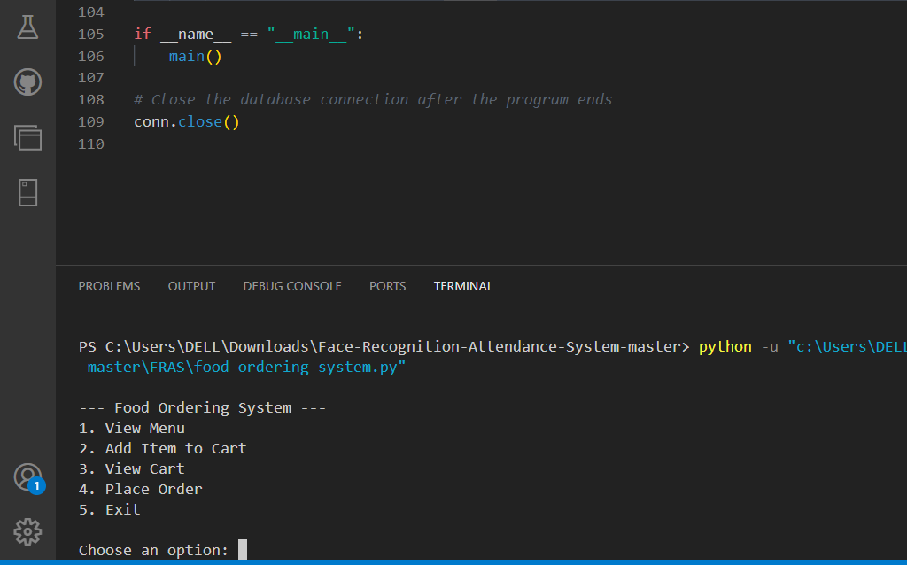907x565 pixels.
Task: Click '1. View Menu' in the terminal output
Action: pos(132,429)
